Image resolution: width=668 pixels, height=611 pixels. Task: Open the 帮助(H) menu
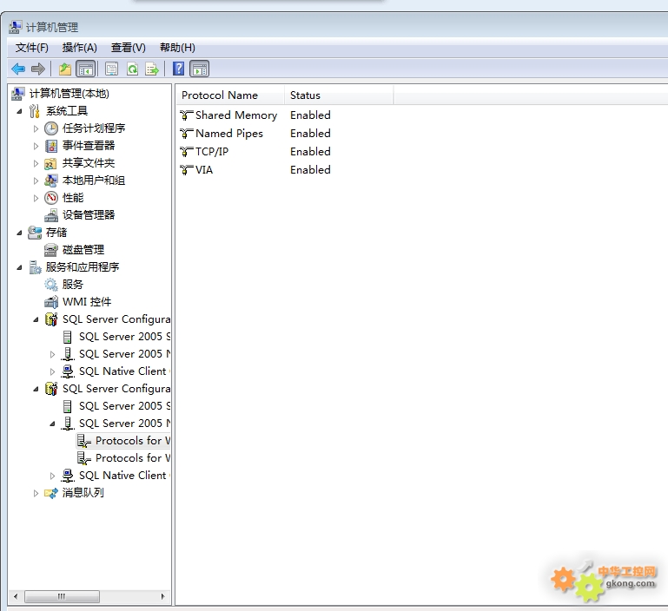(178, 47)
